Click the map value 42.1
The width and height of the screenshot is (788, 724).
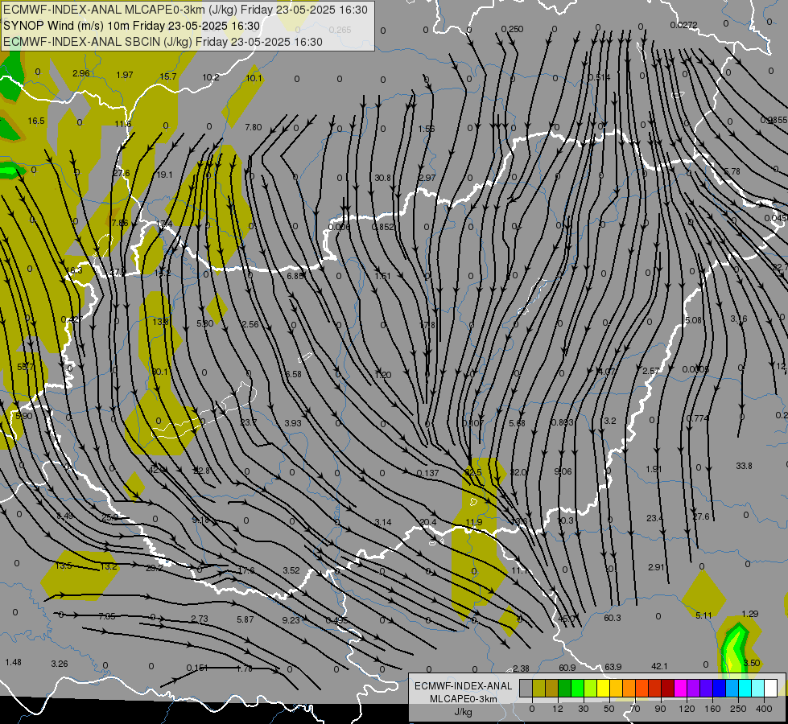click(x=659, y=666)
